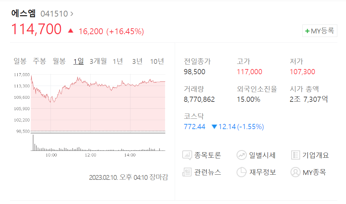
Task: Click the 종목토론 discussion icon
Action: (x=187, y=155)
